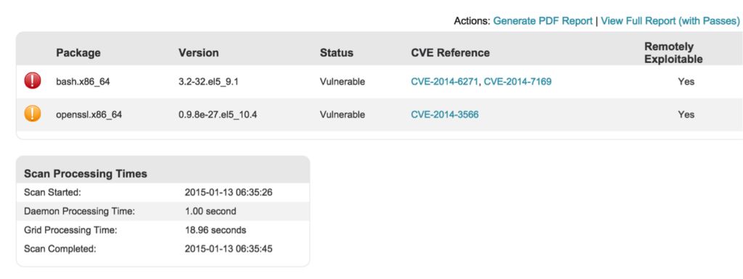Click the Status column header
743x279 pixels.
[x=337, y=53]
